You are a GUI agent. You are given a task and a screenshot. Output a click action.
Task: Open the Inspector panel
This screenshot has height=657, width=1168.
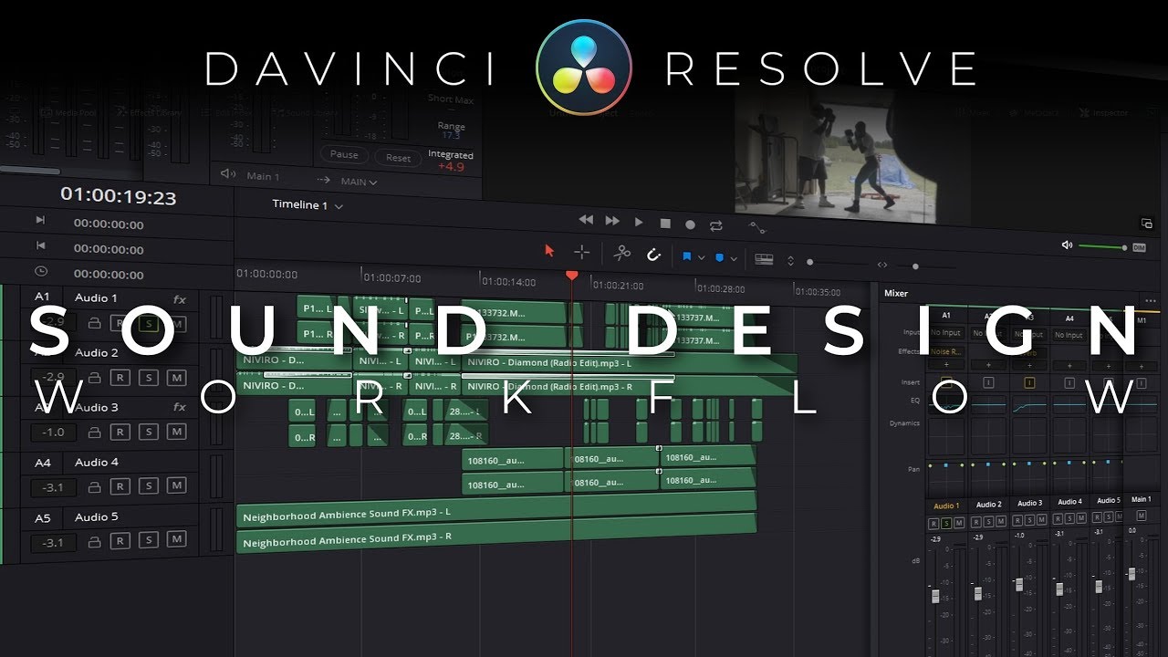pyautogui.click(x=1102, y=113)
